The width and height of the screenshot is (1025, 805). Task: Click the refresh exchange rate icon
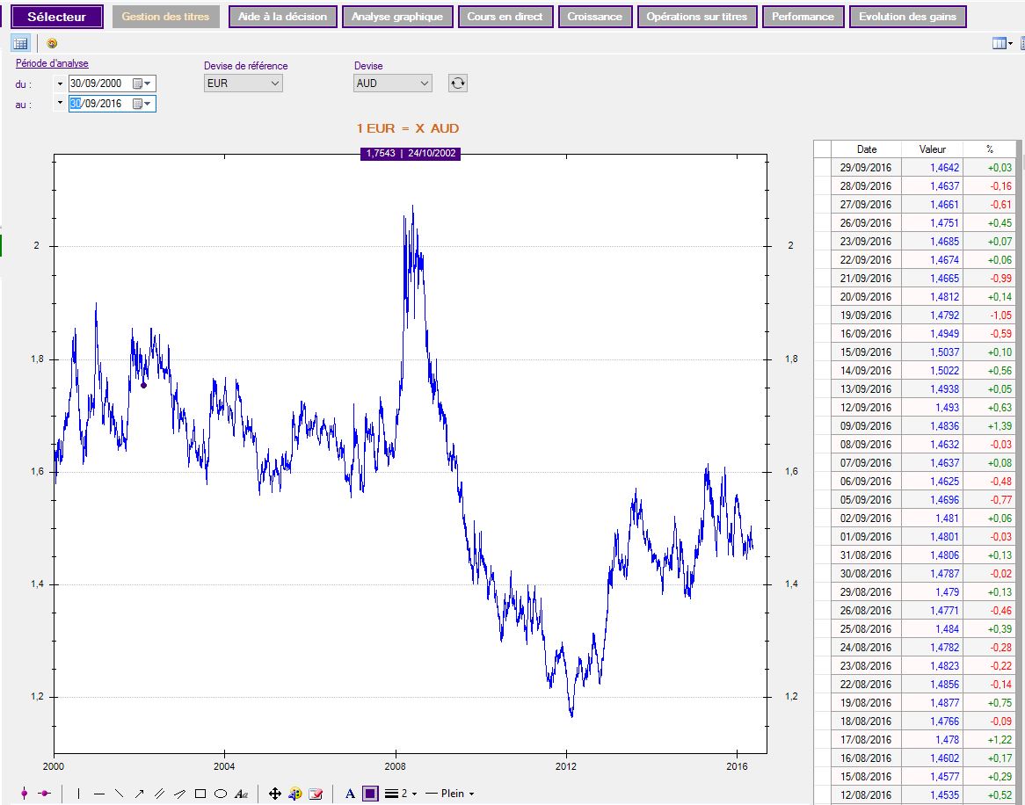[457, 83]
